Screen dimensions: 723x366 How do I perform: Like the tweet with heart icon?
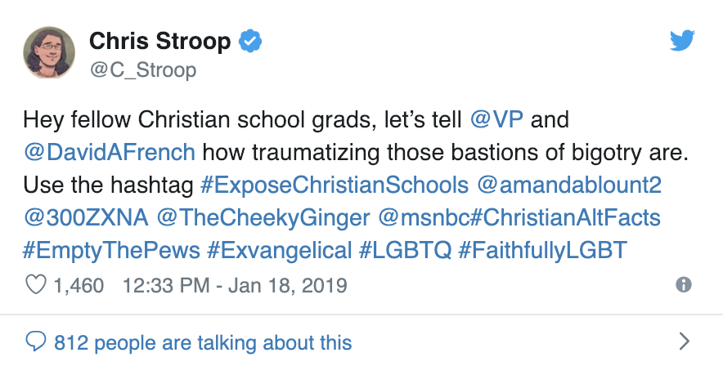tap(35, 284)
